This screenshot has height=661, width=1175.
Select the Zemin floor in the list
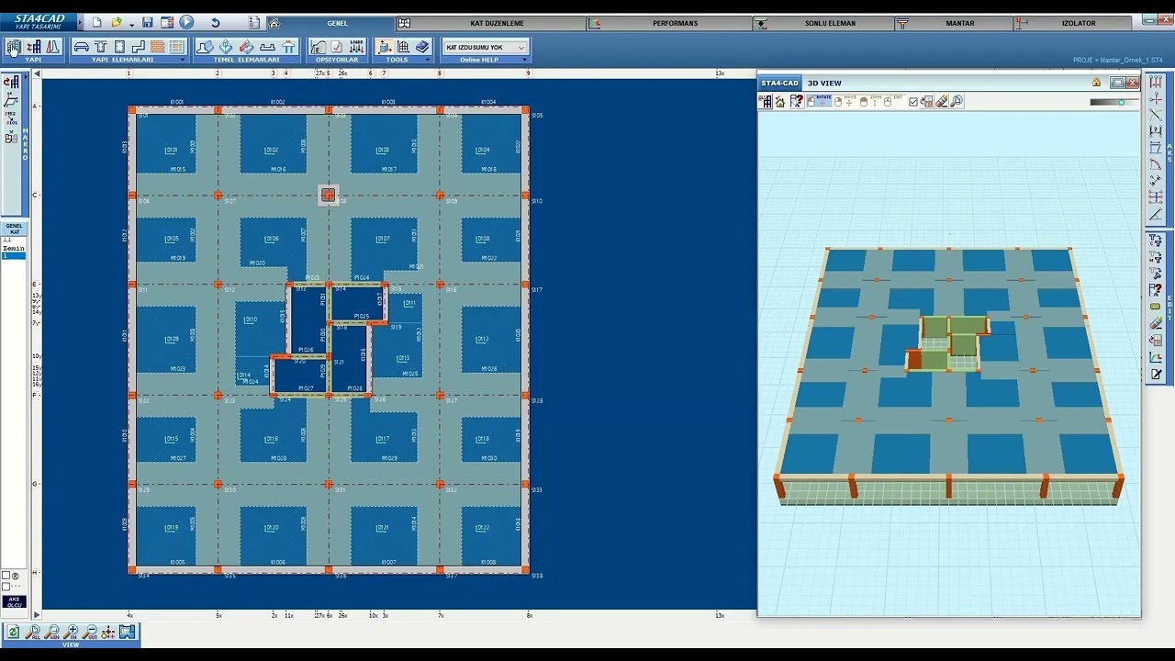click(x=14, y=249)
